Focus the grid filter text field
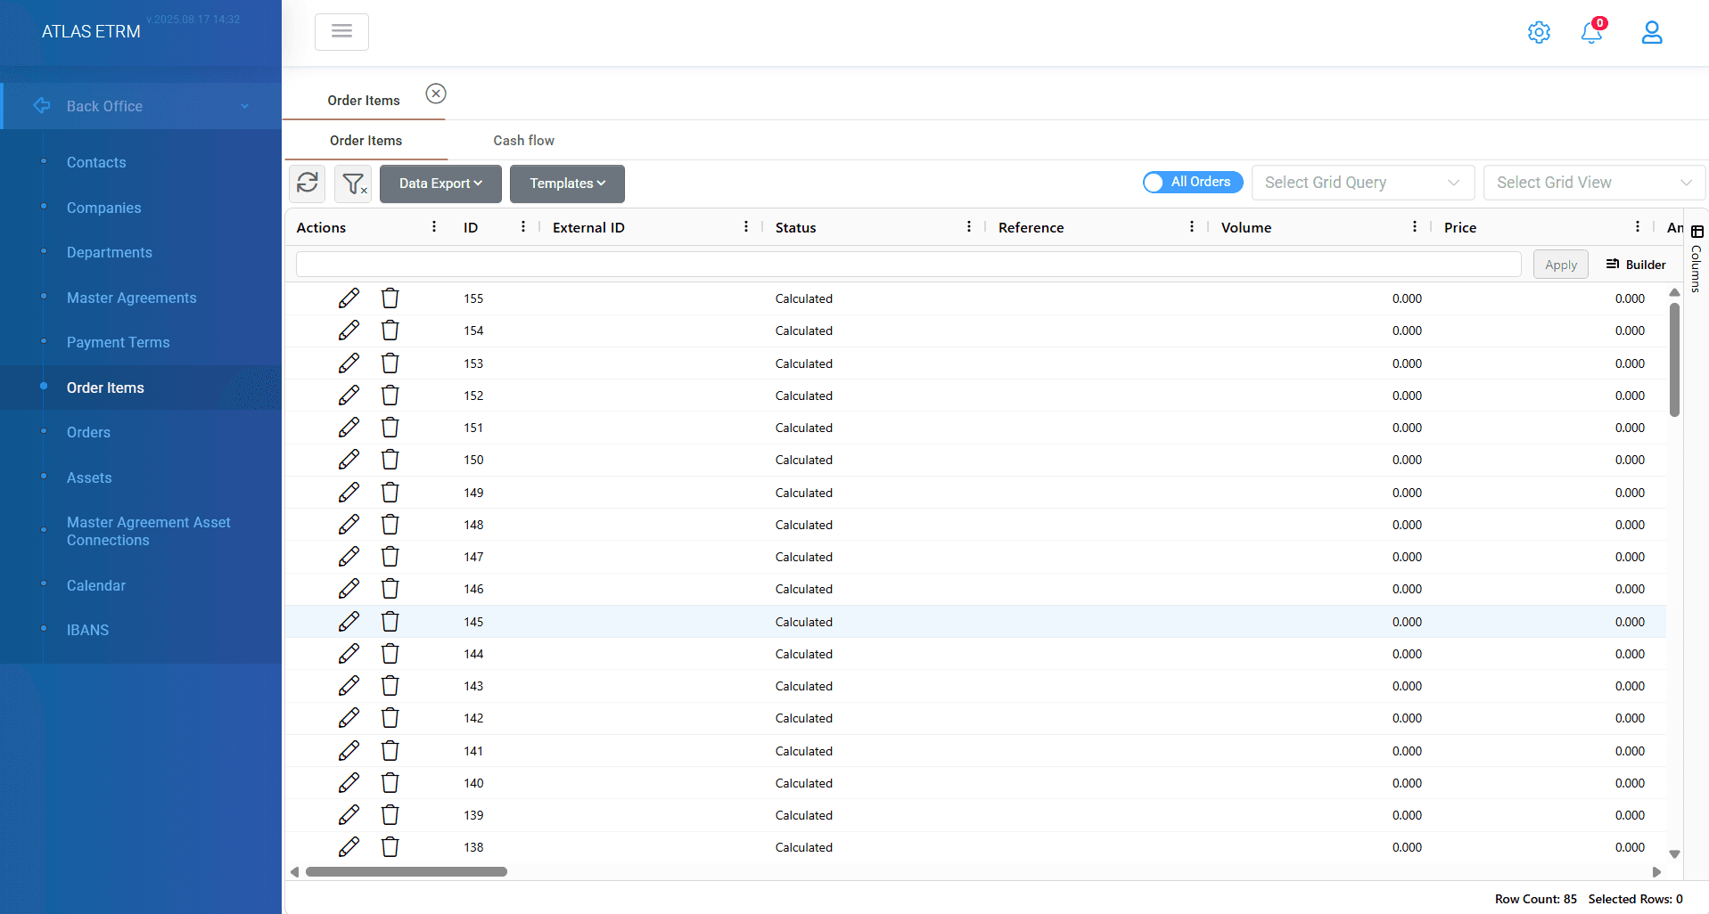Screen dimensions: 1709x914 pos(908,265)
